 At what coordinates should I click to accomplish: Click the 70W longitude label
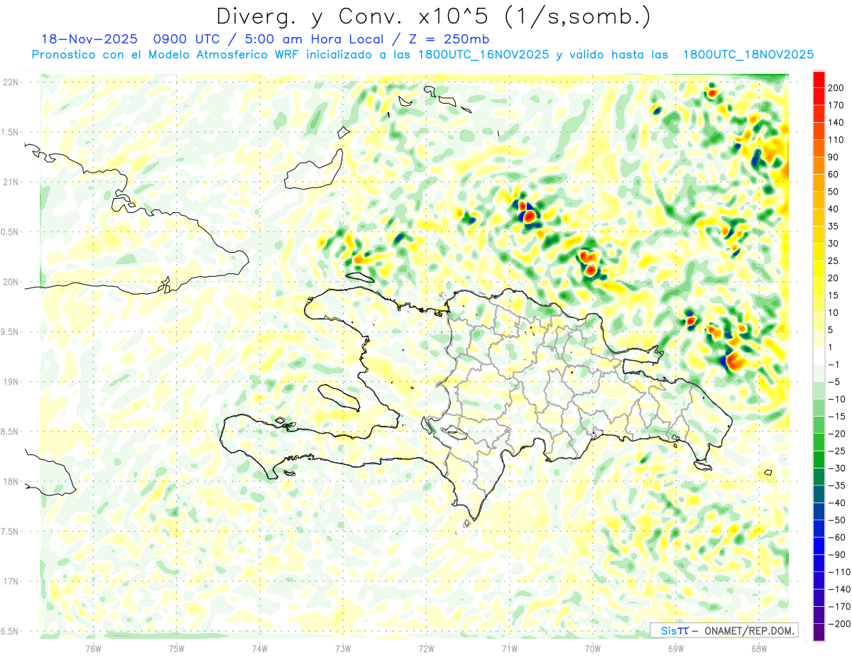tap(593, 648)
